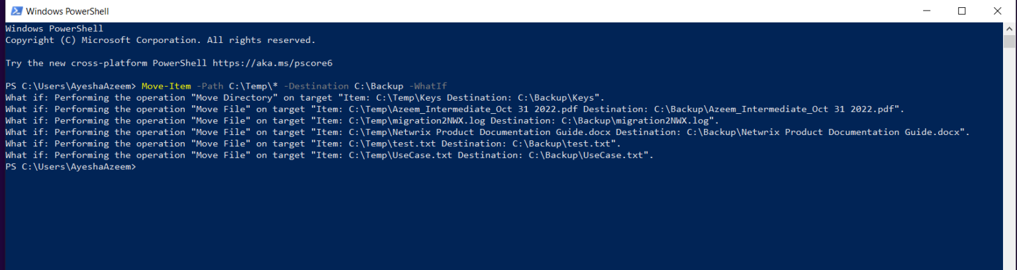The width and height of the screenshot is (1017, 270).
Task: Click the Move Directory output line
Action: pyautogui.click(x=305, y=97)
